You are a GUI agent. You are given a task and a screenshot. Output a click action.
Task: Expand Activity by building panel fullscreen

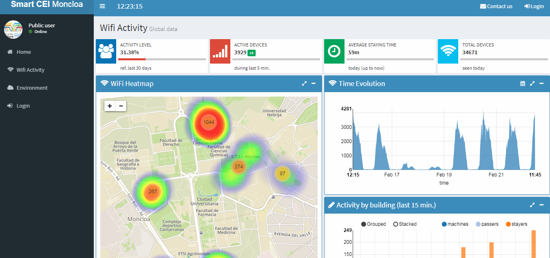coord(532,205)
